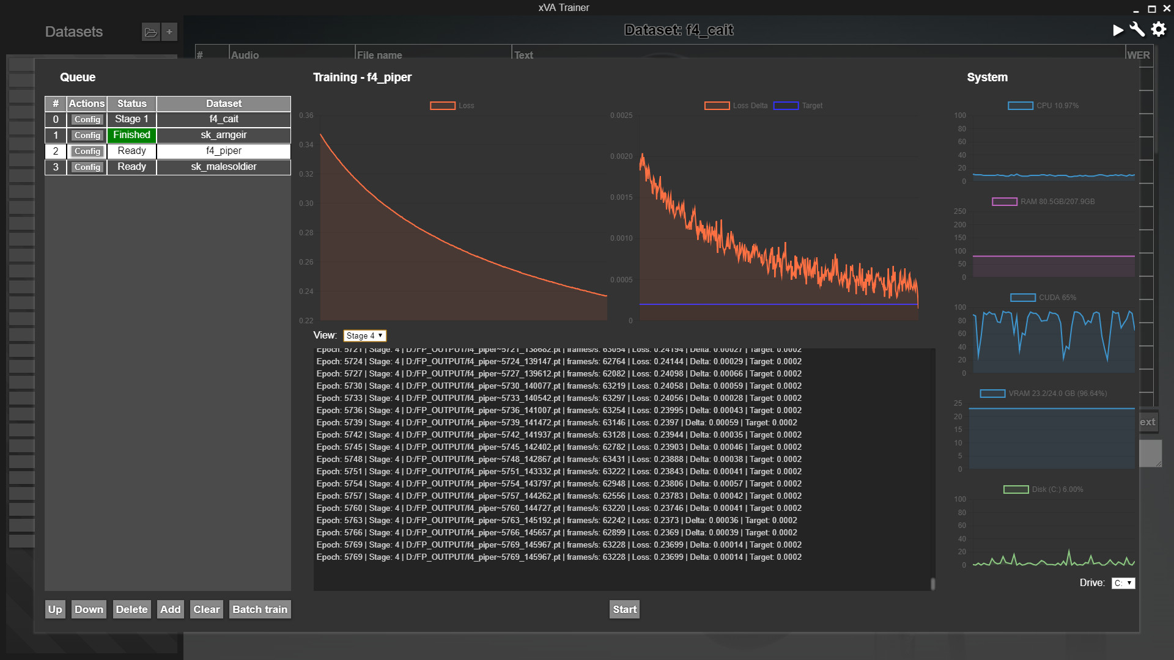Click the add dataset plus icon
Viewport: 1174px width, 660px height.
(x=169, y=31)
